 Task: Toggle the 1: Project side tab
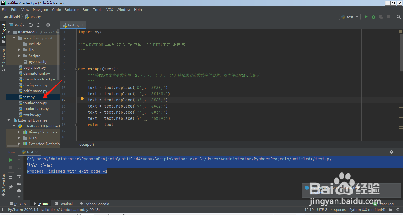(x=3, y=33)
